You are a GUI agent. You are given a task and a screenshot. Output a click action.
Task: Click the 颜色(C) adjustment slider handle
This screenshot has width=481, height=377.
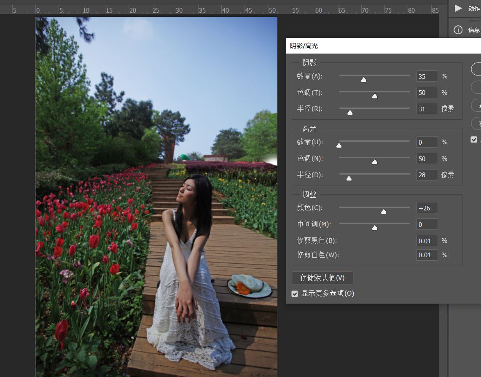pyautogui.click(x=384, y=211)
